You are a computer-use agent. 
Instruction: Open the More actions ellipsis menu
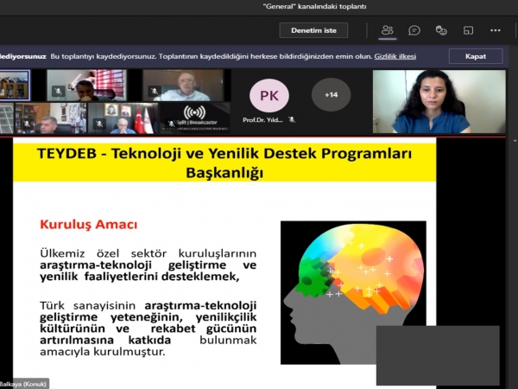point(496,30)
